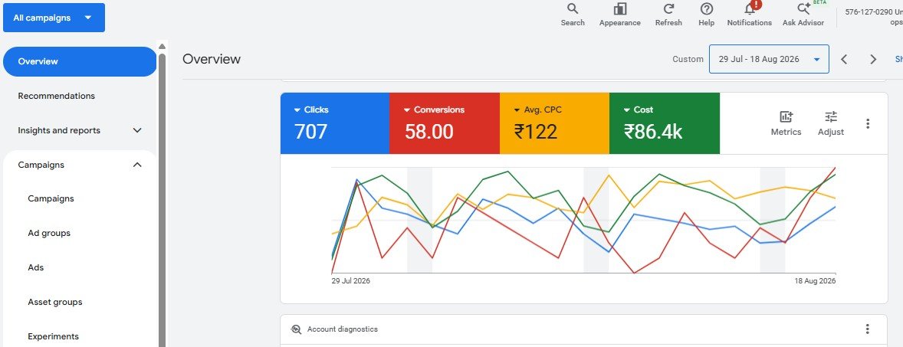Open scorecard more options menu
Screen dimensions: 903x347
[868, 124]
